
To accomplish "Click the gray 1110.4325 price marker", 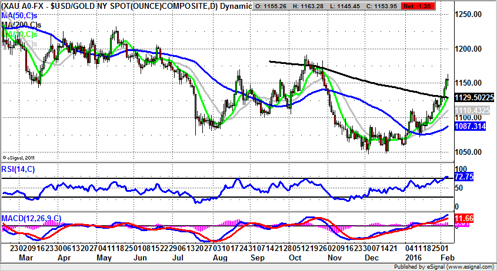I will coord(471,110).
